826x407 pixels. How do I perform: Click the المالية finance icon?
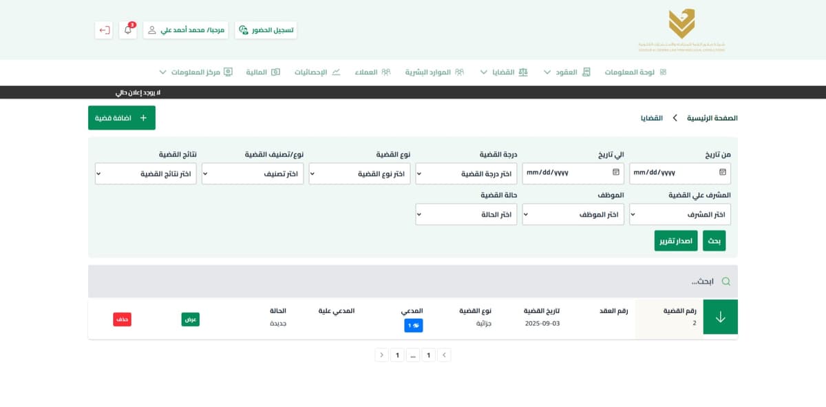point(276,72)
